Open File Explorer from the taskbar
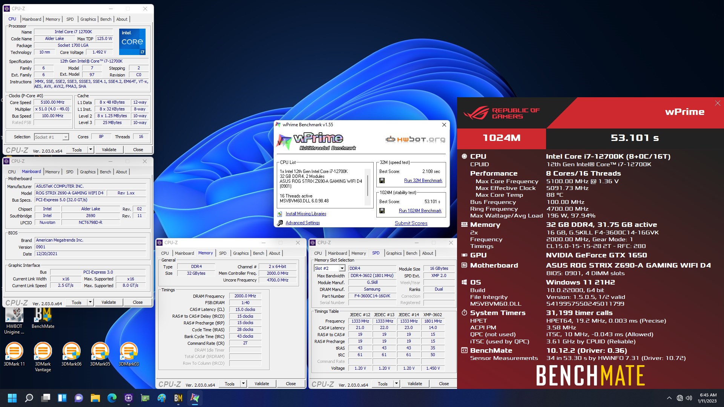This screenshot has height=407, width=724. 95,398
